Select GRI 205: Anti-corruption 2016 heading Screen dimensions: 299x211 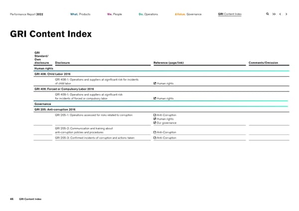(55, 109)
